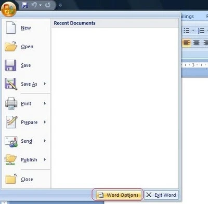Click the Redo icon in Quick Access Toolbar

pos(48,5)
